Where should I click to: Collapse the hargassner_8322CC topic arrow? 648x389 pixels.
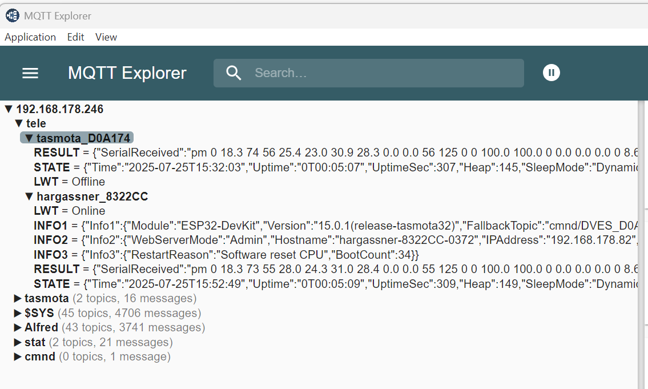point(29,196)
